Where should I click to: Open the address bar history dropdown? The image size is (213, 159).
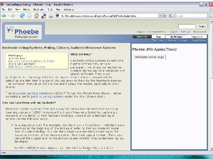[x=160, y=16]
